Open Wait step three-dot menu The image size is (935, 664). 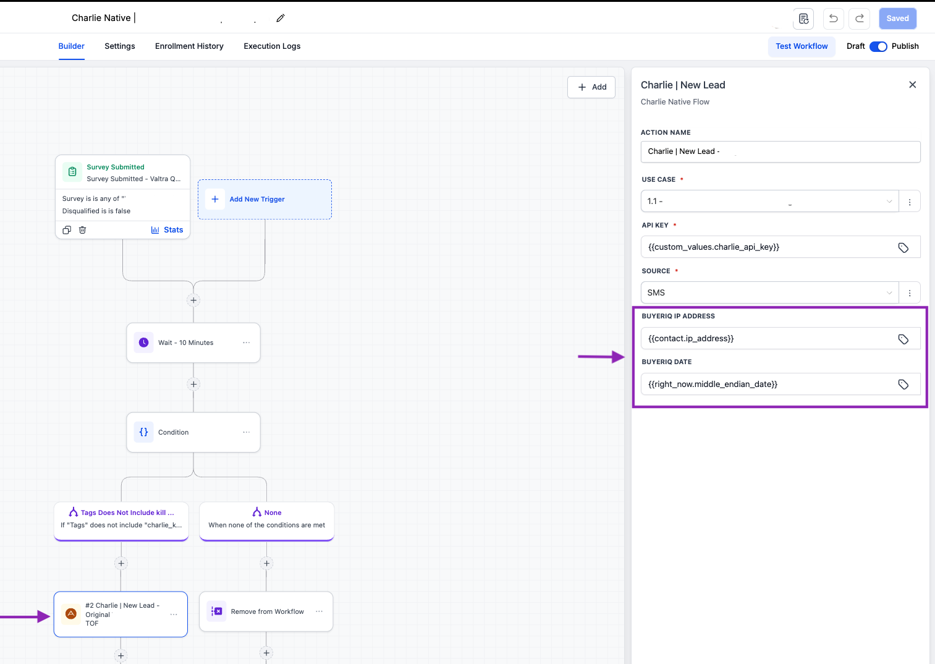click(247, 343)
